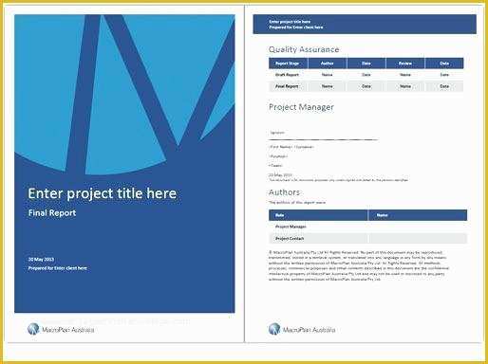Select the 'Report Stage' column header
This screenshot has height=364, width=488.
click(x=288, y=64)
